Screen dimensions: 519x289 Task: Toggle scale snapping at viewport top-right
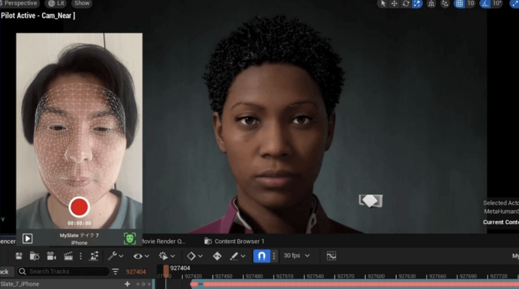click(514, 4)
